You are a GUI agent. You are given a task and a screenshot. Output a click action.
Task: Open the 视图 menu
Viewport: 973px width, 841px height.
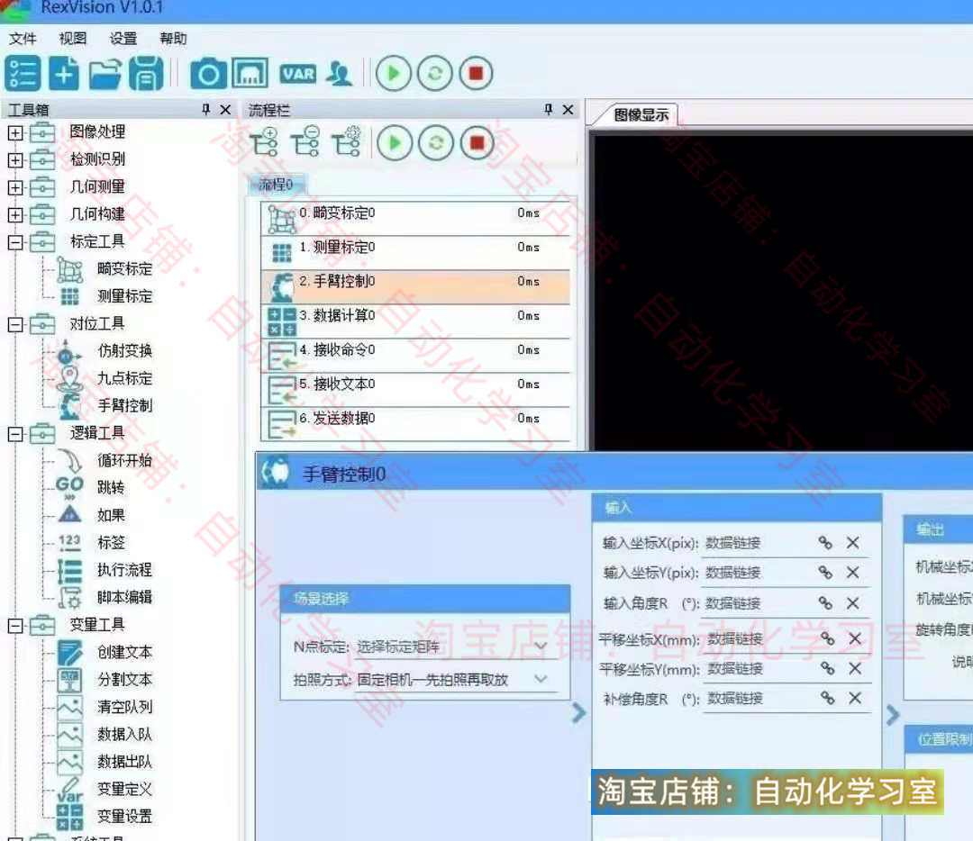[73, 39]
